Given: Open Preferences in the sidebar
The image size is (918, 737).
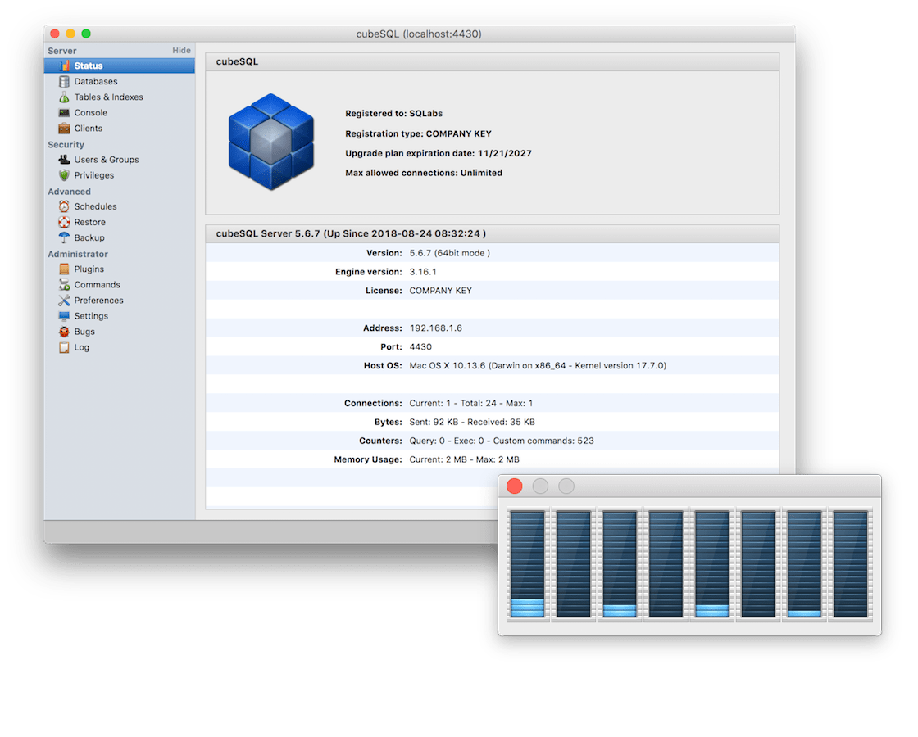Looking at the screenshot, I should [x=120, y=300].
